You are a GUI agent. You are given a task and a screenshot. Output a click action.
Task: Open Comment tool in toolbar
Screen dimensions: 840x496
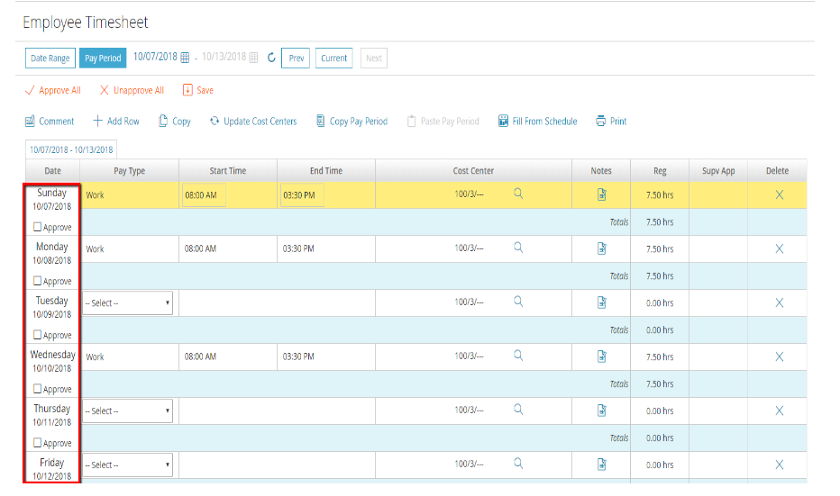(50, 122)
